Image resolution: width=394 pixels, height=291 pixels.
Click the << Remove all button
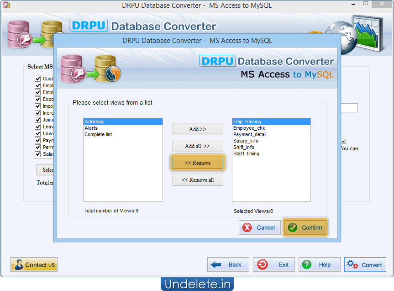point(198,180)
